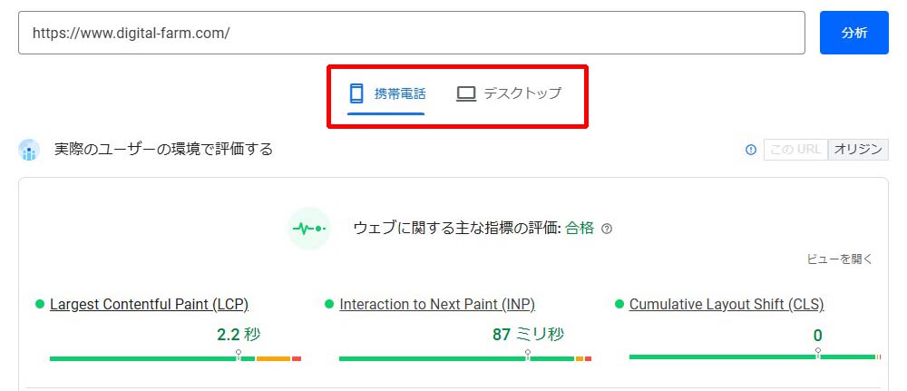The image size is (907, 391).
Task: Open the Cumulative Layout Shift (CLS) link
Action: [x=727, y=304]
